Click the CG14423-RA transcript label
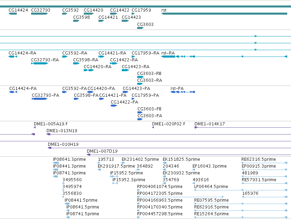This screenshot has height=219, width=291. coord(136,67)
